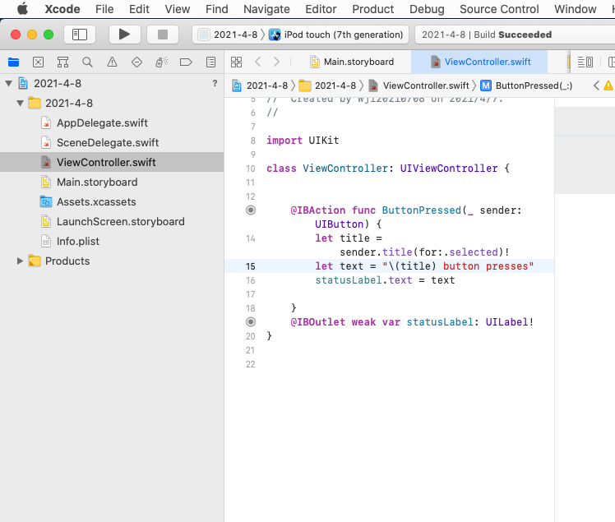Click line number 15 in the gutter

[250, 266]
